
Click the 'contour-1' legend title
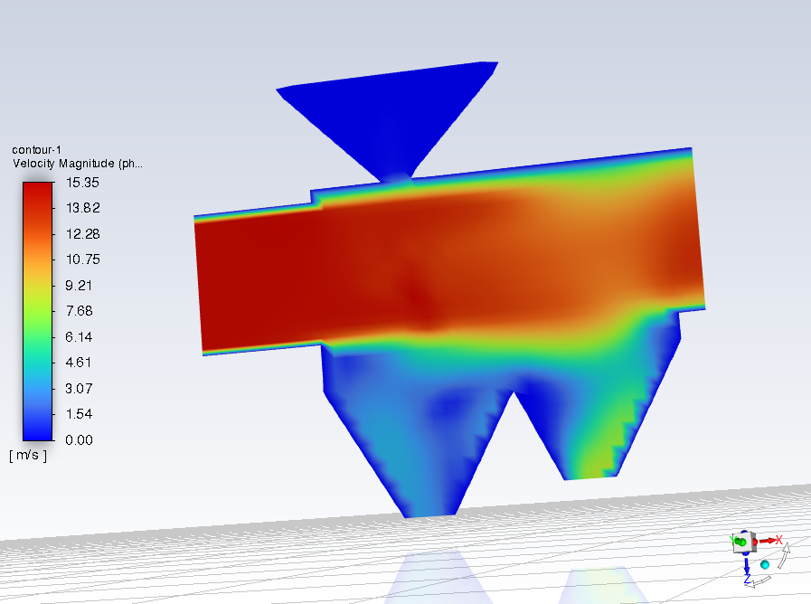37,150
